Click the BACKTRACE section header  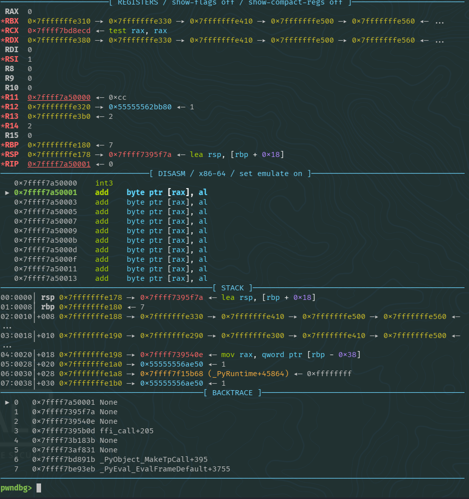pyautogui.click(x=232, y=393)
